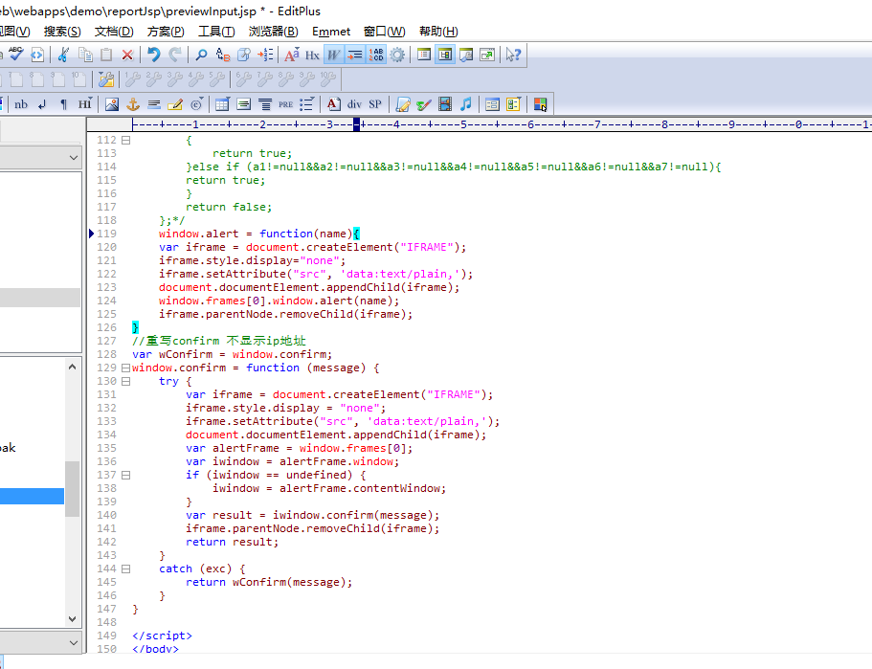Screen dimensions: 872x669
Task: Open the 工具(T) menu
Action: [x=216, y=32]
